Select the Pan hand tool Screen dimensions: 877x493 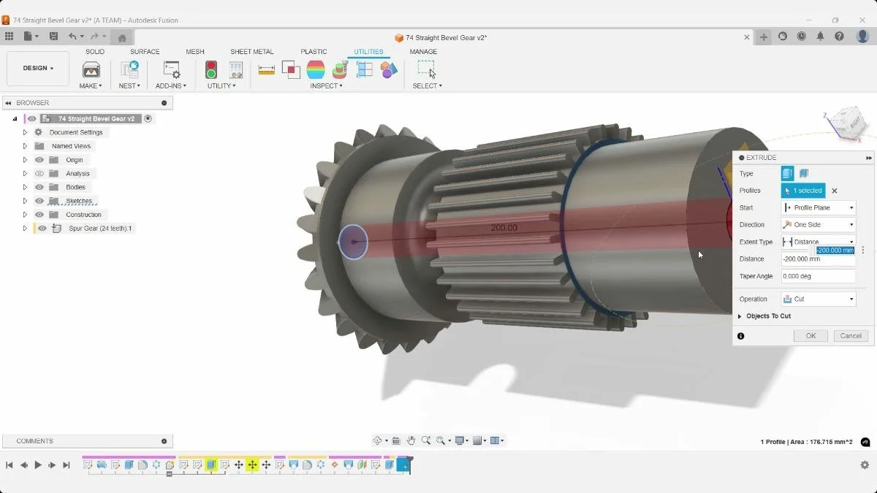coord(411,440)
